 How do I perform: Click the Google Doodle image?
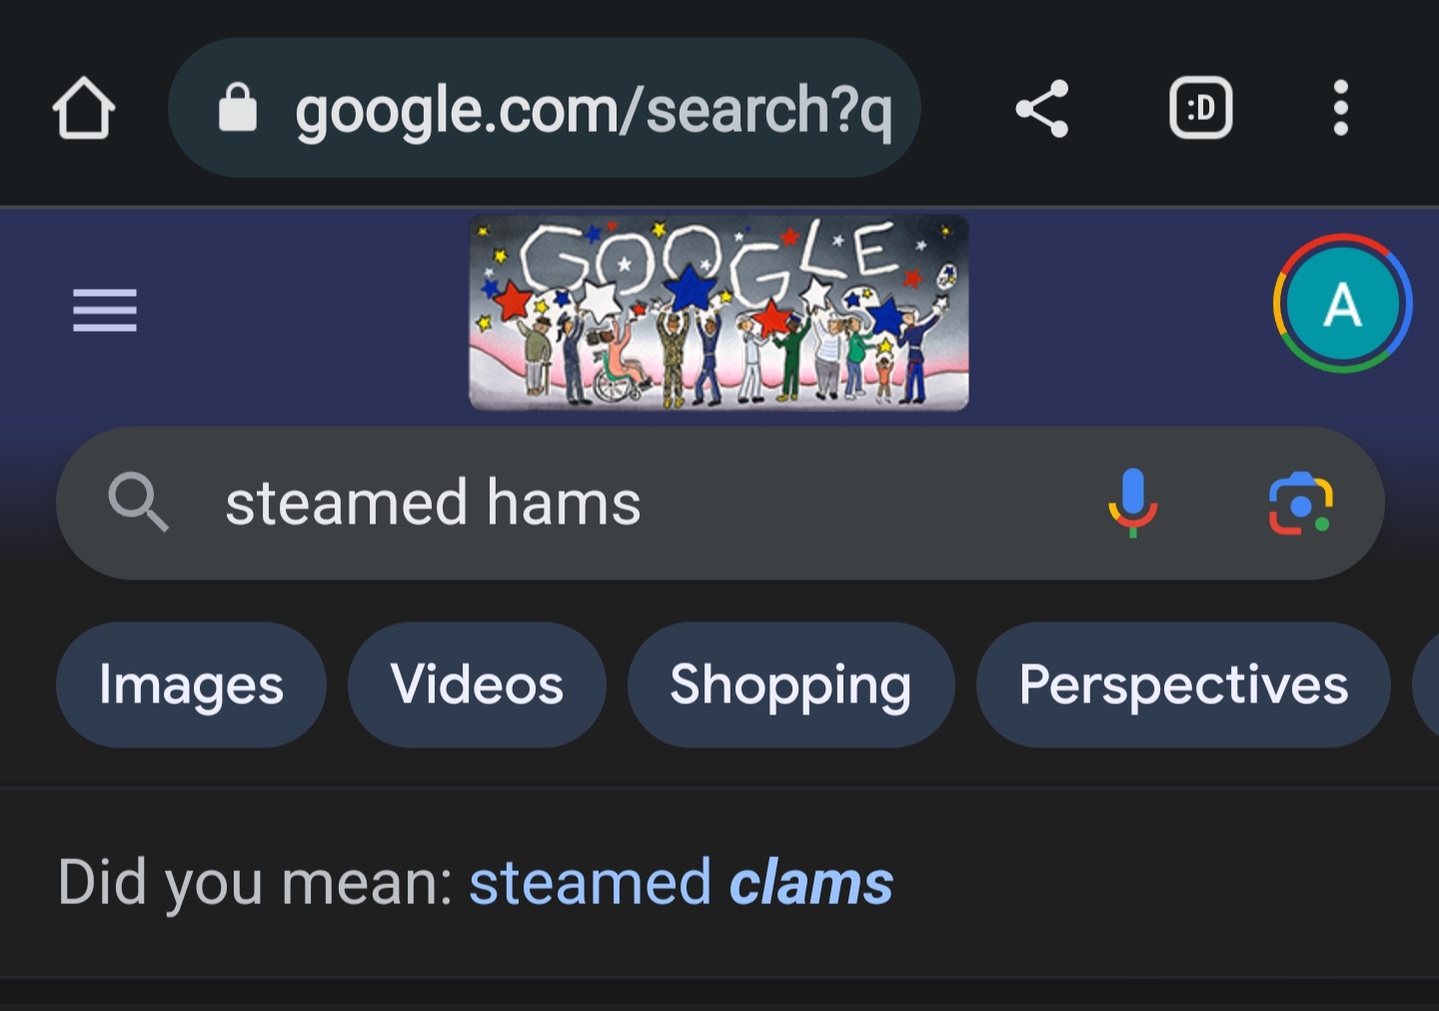pos(719,312)
